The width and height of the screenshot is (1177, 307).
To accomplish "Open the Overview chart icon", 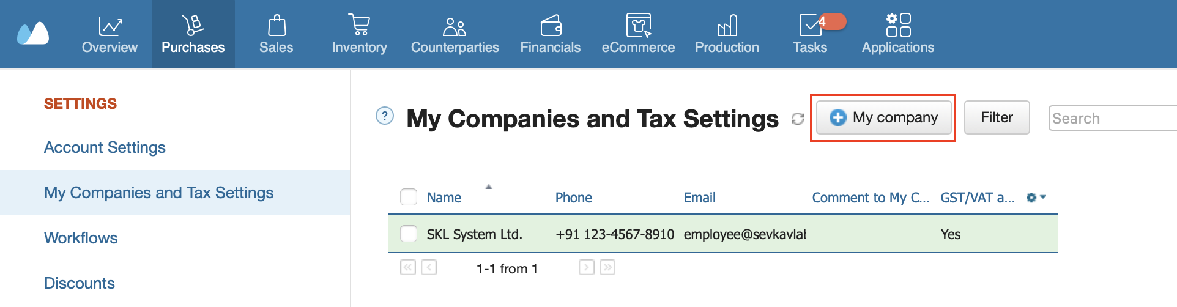I will [110, 26].
